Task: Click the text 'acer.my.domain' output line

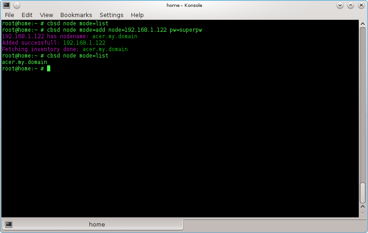Action: click(x=24, y=62)
